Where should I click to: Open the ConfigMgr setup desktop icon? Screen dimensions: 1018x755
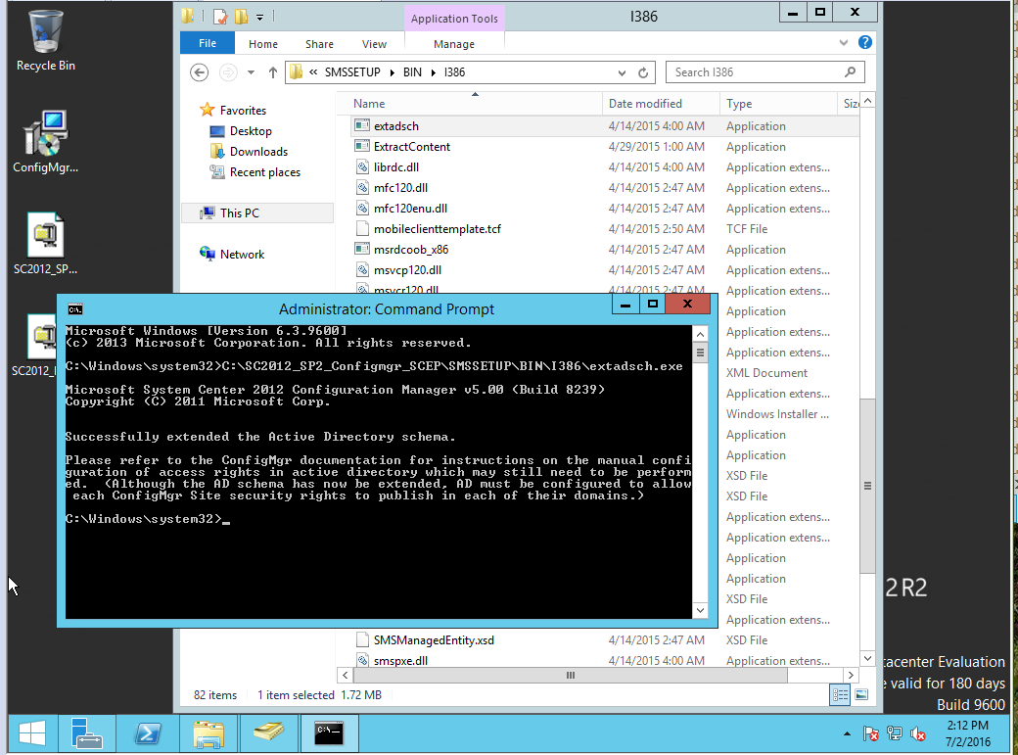coord(45,142)
